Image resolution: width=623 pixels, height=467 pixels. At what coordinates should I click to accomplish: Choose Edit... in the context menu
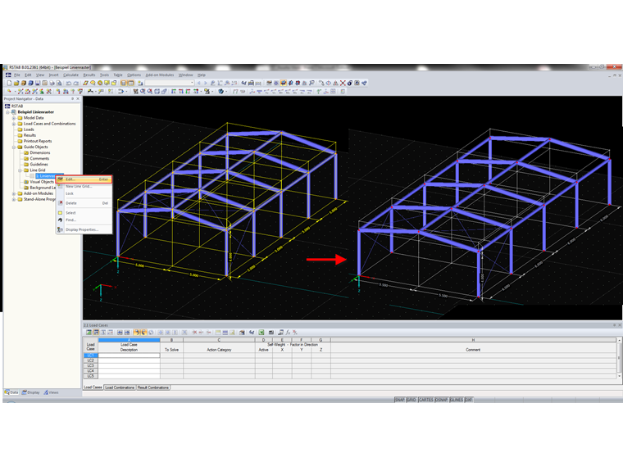84,179
